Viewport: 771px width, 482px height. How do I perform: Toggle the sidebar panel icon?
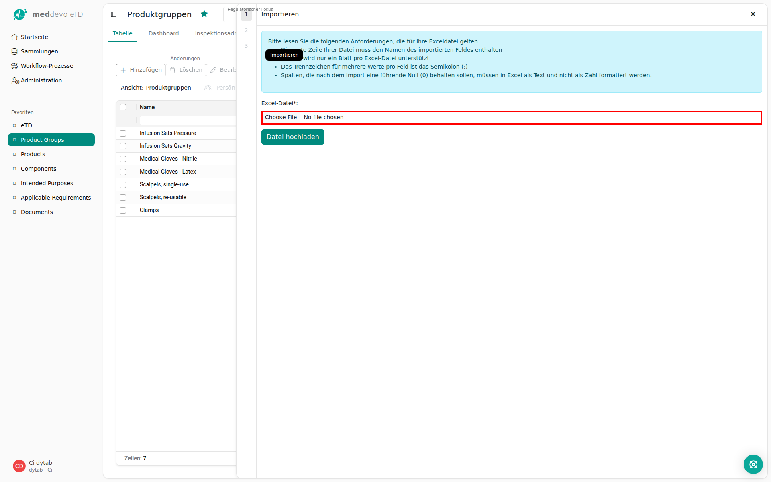pos(114,14)
